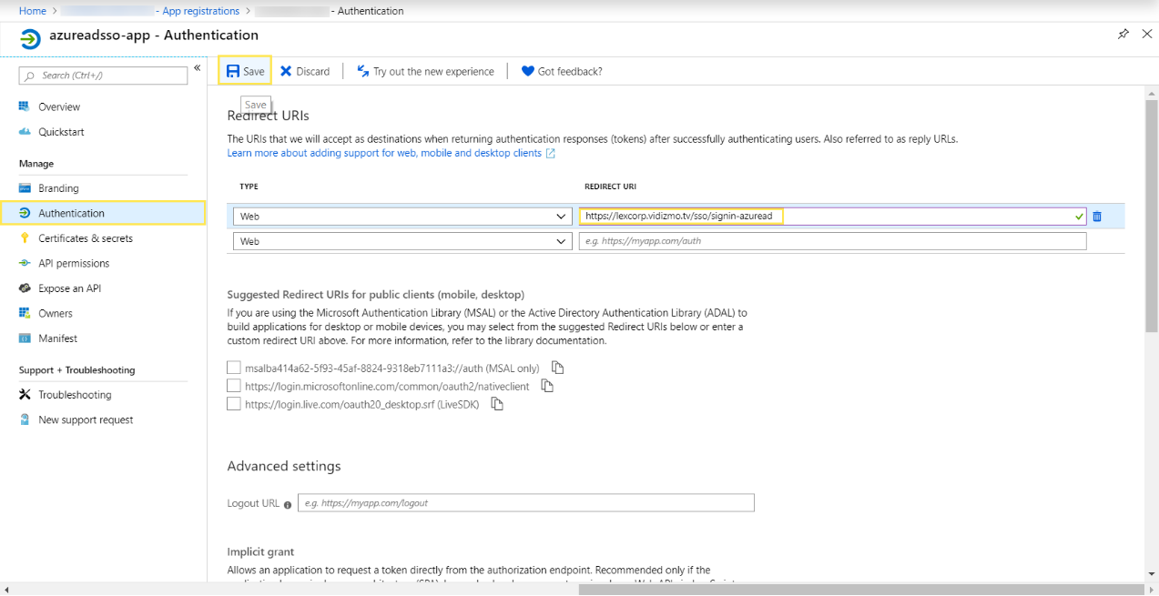Click the external link icon after Learn more

pos(550,154)
